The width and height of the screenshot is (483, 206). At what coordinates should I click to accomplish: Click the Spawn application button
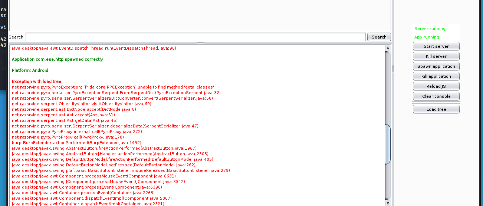point(436,66)
